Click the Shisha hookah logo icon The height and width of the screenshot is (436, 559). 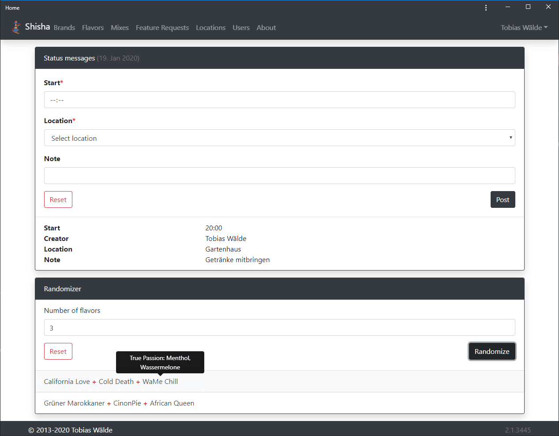coord(16,27)
